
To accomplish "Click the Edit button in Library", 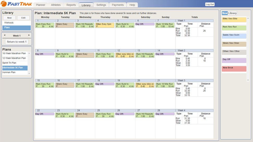I will pyautogui.click(x=23, y=18).
